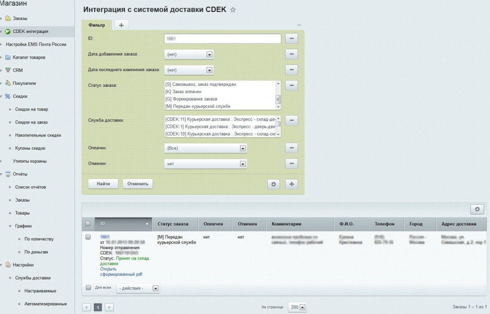Click Статус заказа list scrollbar

tap(278, 95)
